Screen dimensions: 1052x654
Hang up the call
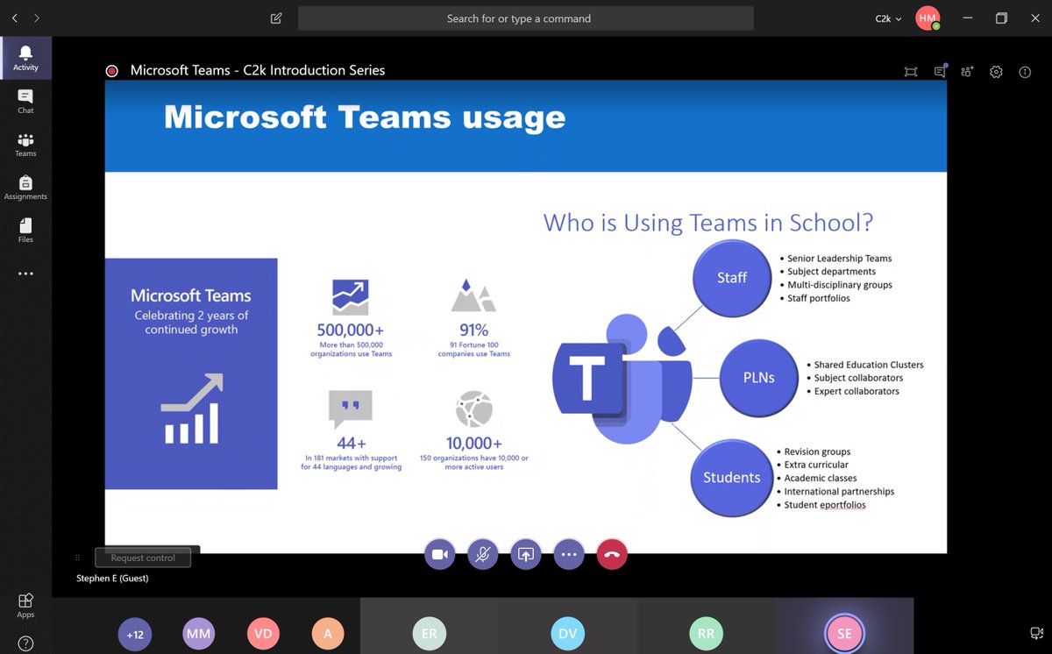tap(612, 554)
